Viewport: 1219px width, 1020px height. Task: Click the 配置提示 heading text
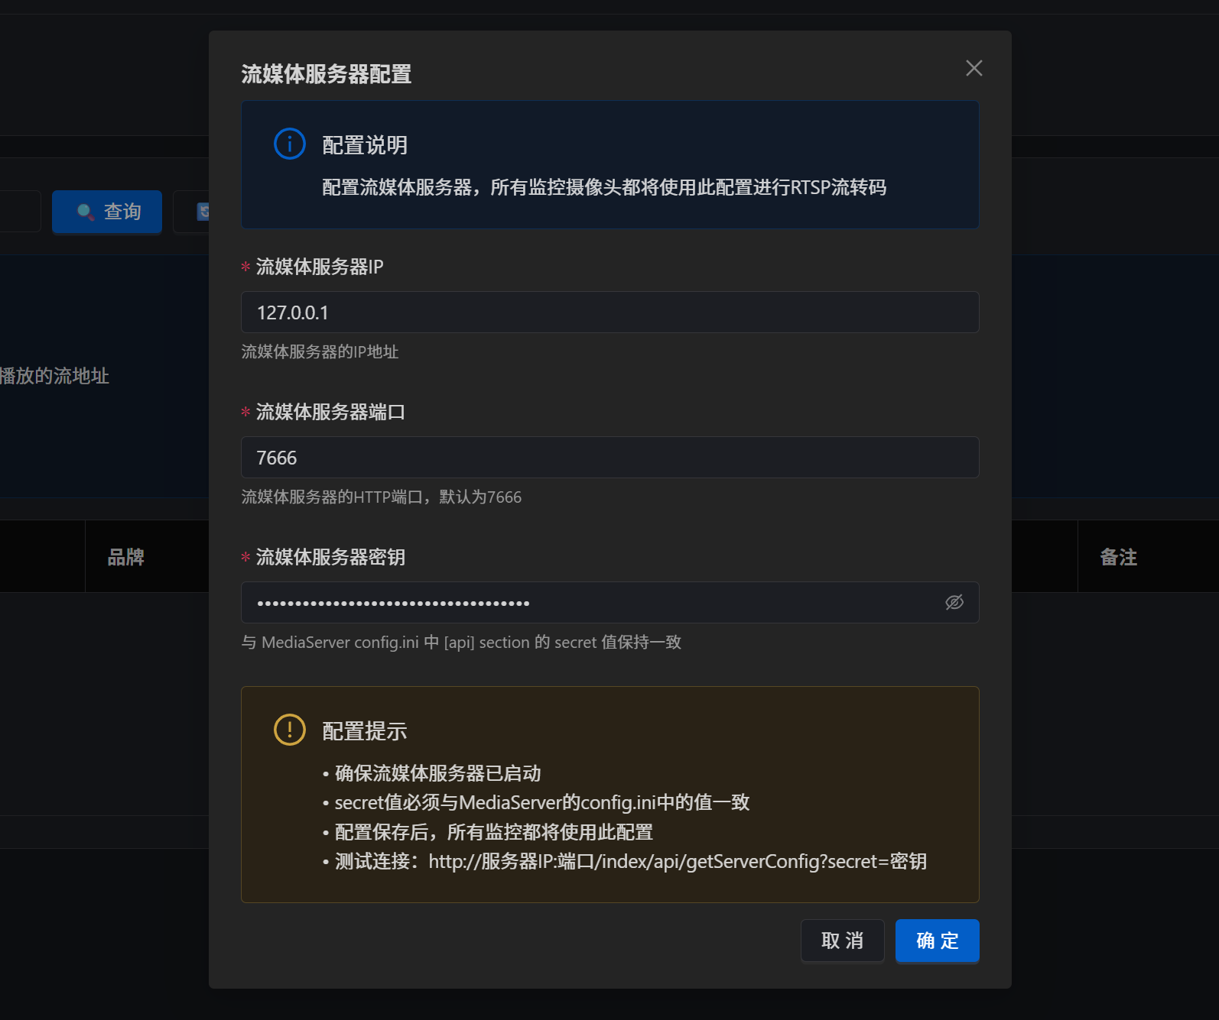point(364,731)
